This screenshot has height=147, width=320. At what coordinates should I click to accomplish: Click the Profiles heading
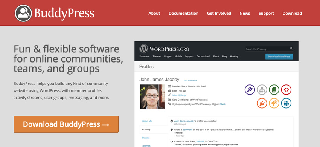146,66
